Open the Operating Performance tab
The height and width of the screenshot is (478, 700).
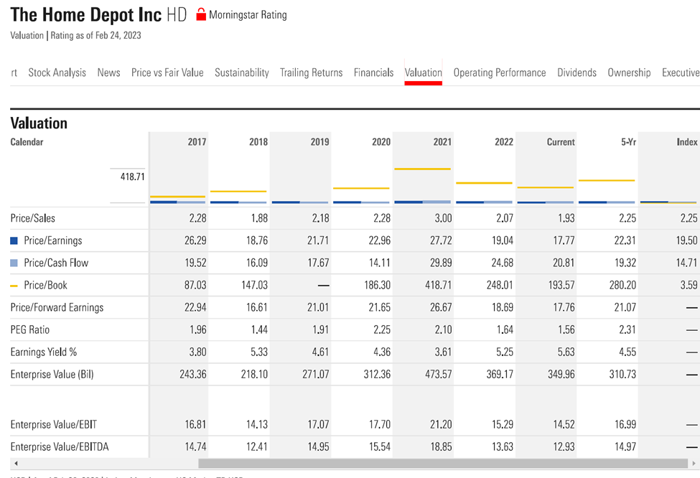pyautogui.click(x=500, y=72)
